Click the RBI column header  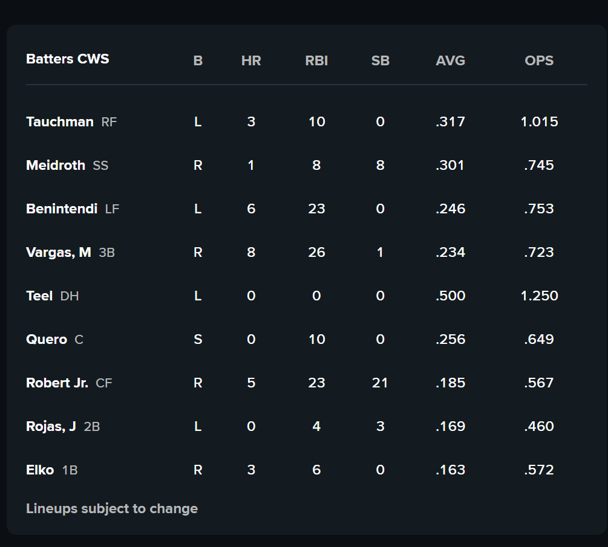coord(316,60)
